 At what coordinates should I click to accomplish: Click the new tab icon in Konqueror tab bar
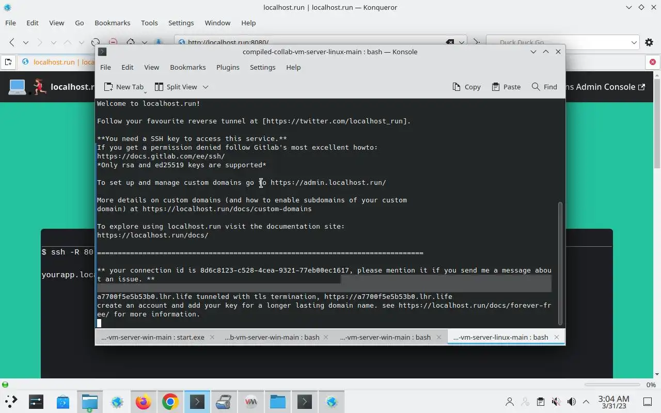click(8, 62)
